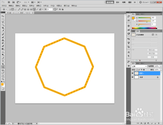Open the blend mode dropdown
This screenshot has height=125, width=163.
[x=139, y=66]
